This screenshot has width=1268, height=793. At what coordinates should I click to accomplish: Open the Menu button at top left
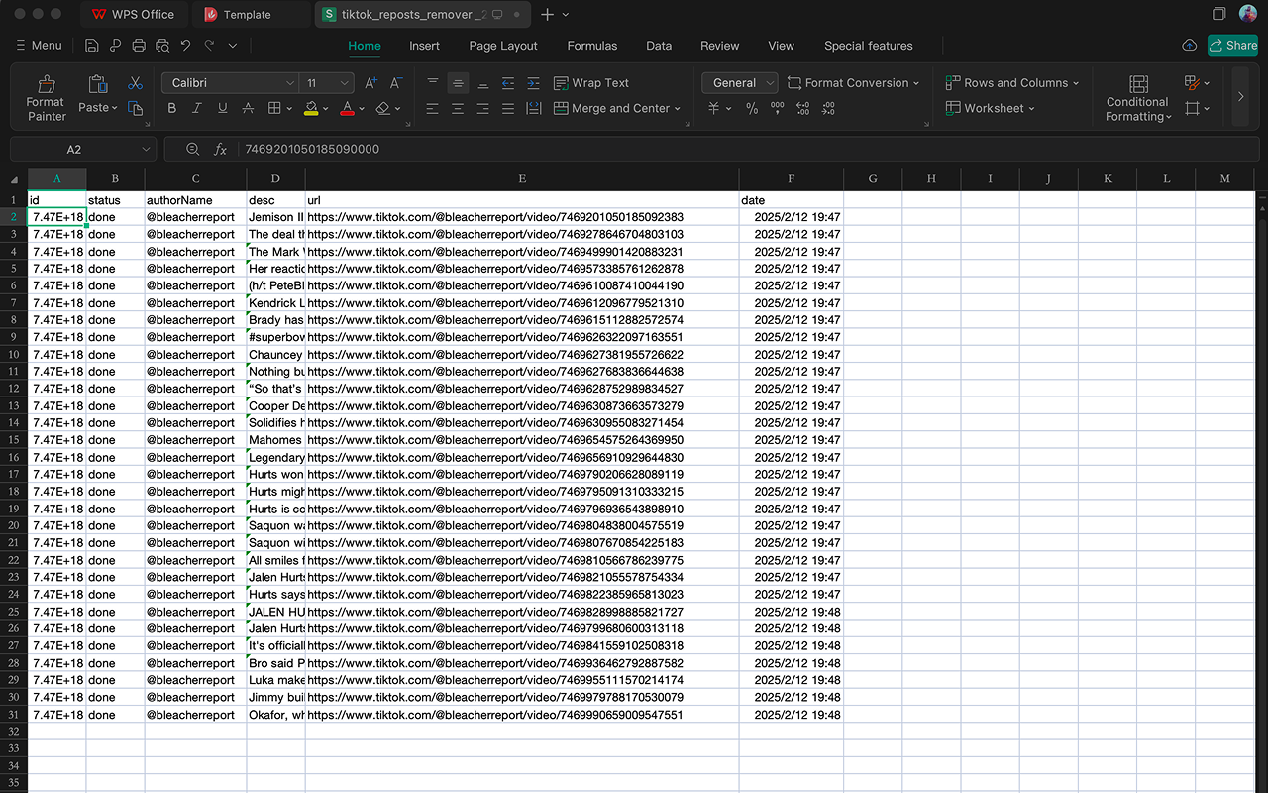coord(39,46)
